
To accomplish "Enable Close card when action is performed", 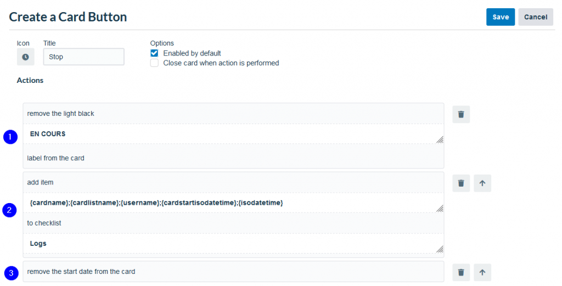I will click(x=154, y=63).
